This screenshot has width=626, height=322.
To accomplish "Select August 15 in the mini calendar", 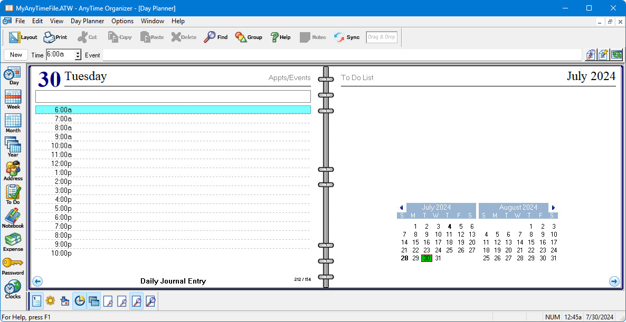I will point(531,242).
